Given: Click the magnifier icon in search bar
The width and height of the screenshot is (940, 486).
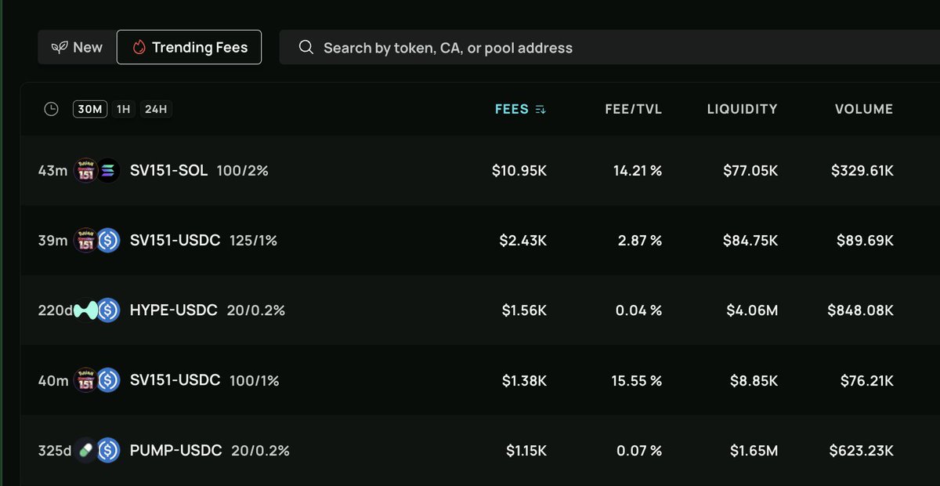Looking at the screenshot, I should pyautogui.click(x=306, y=48).
